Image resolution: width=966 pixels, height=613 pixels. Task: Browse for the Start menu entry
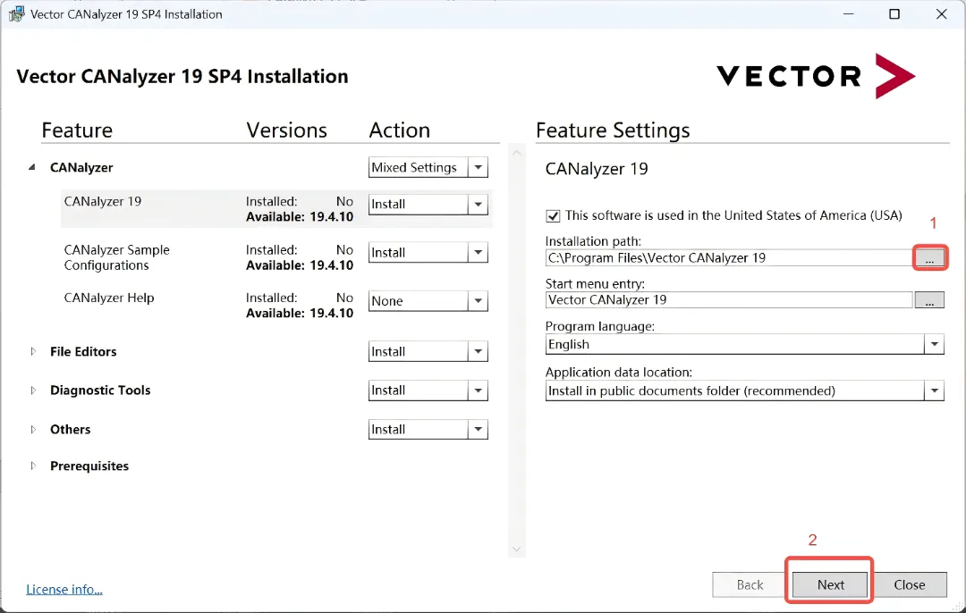[929, 301]
